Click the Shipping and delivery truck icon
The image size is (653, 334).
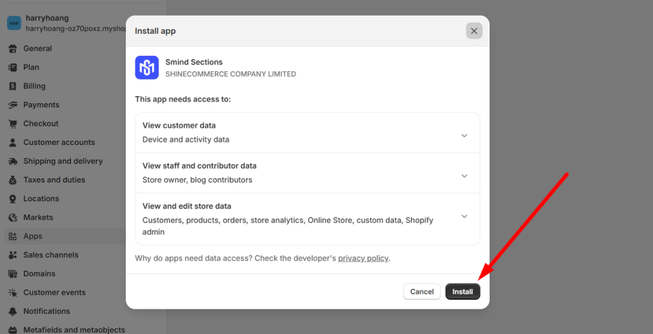click(x=13, y=161)
